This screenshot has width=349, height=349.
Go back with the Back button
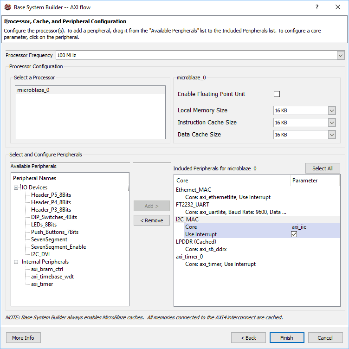pyautogui.click(x=248, y=338)
